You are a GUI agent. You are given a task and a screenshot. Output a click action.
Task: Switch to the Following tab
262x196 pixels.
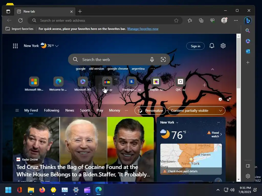(51, 110)
